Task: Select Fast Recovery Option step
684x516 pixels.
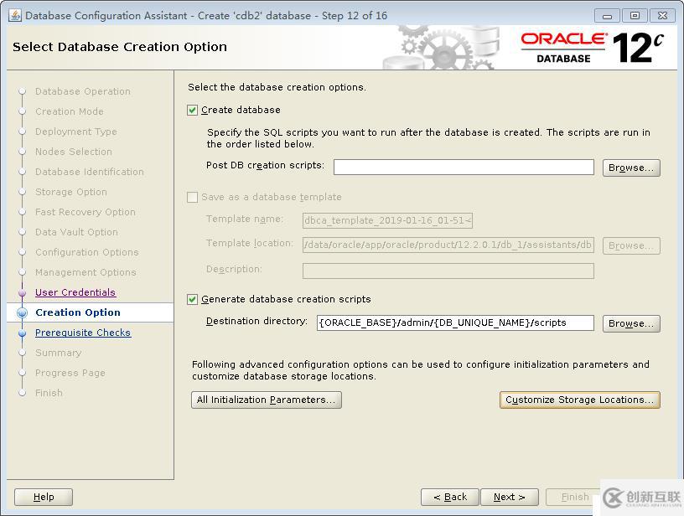Action: [85, 212]
